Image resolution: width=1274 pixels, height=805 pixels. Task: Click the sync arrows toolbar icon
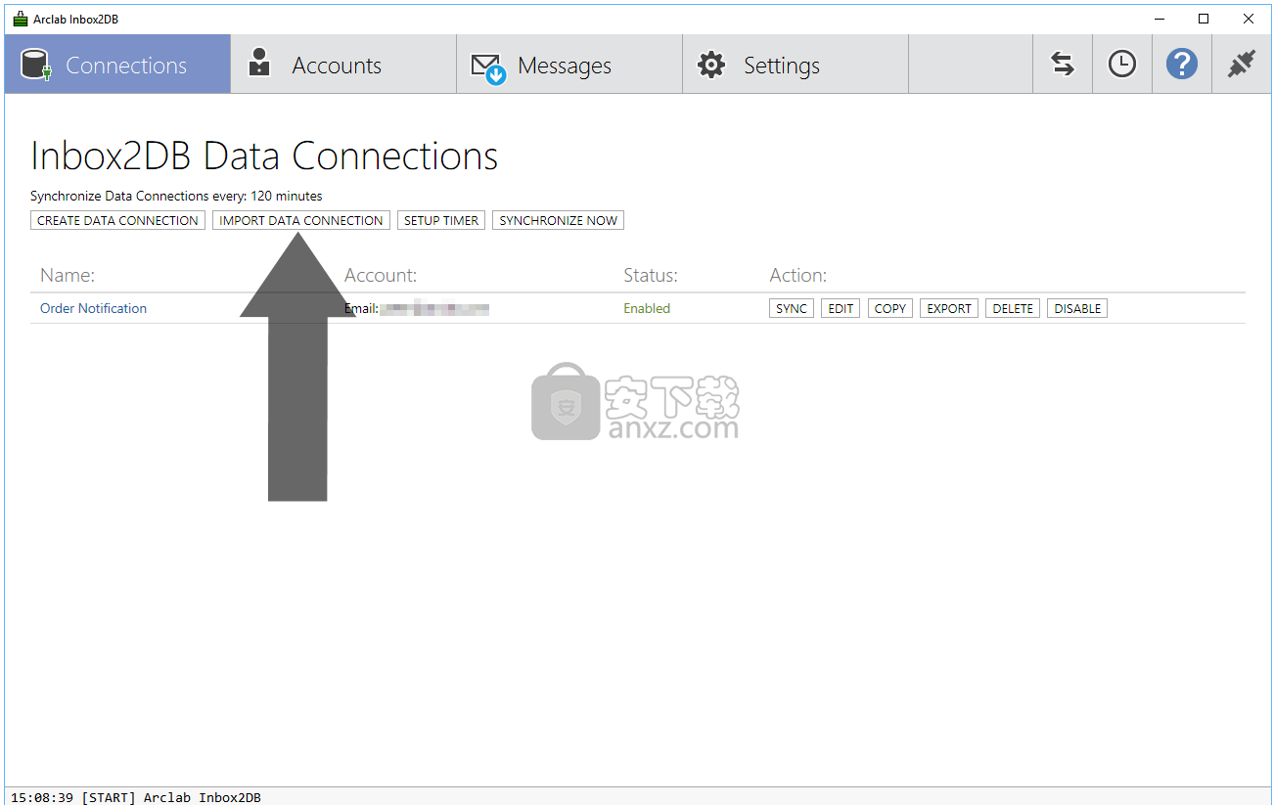(1063, 65)
